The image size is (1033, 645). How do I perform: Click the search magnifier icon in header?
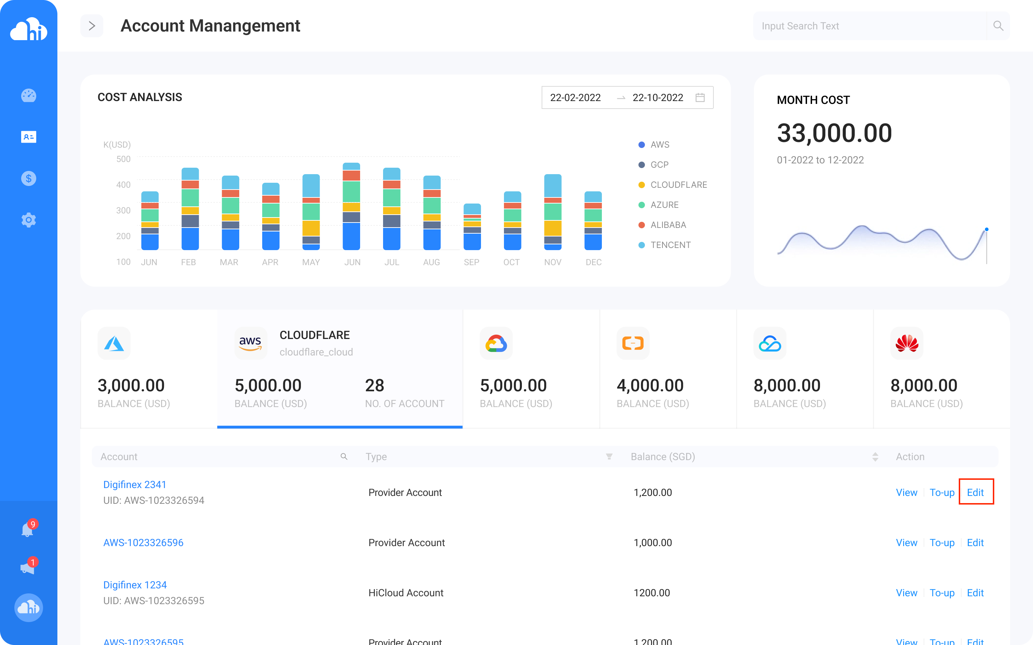[998, 26]
